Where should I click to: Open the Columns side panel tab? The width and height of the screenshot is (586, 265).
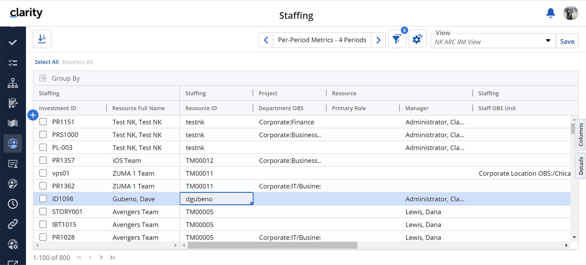coord(581,135)
